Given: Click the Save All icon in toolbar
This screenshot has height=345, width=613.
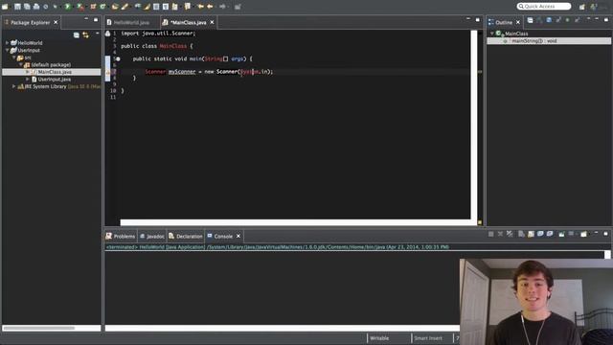Looking at the screenshot, I should pos(27,7).
